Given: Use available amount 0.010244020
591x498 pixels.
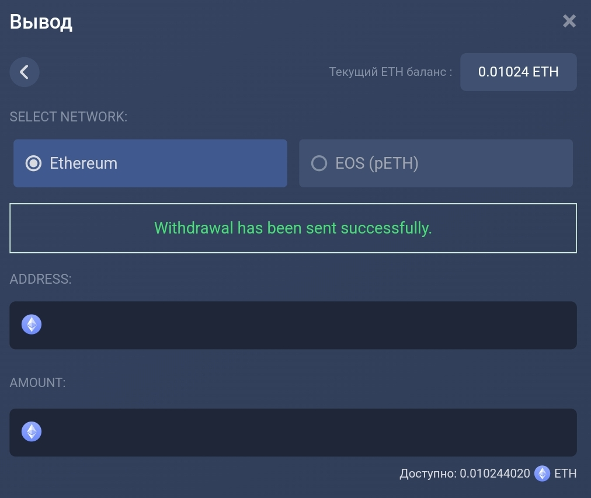Looking at the screenshot, I should (x=495, y=473).
